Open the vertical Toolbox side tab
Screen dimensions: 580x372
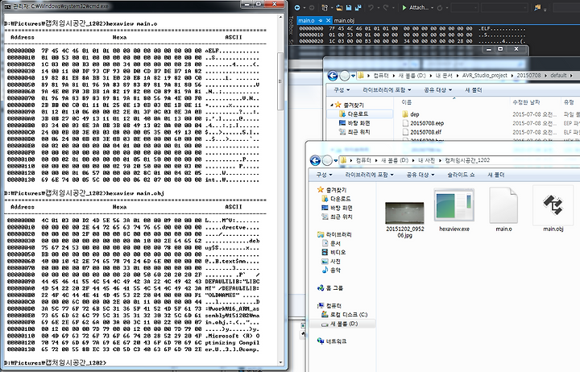291,25
